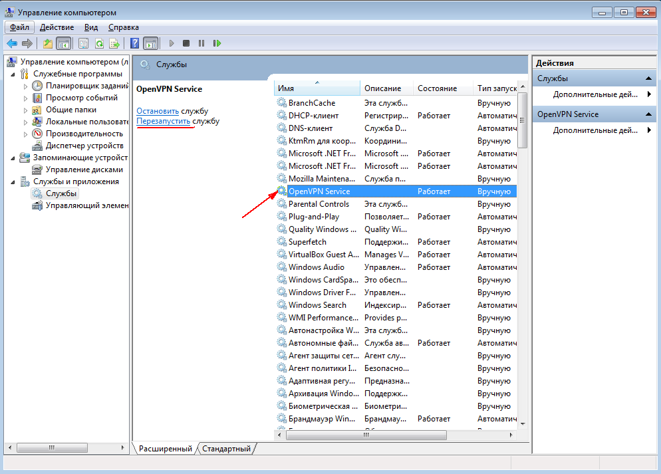Select the Windows Audio service row
Image resolution: width=661 pixels, height=474 pixels.
point(317,267)
